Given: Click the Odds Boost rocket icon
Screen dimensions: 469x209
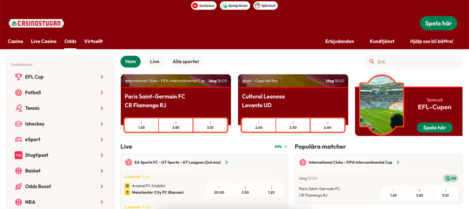Looking at the screenshot, I should 18,186.
